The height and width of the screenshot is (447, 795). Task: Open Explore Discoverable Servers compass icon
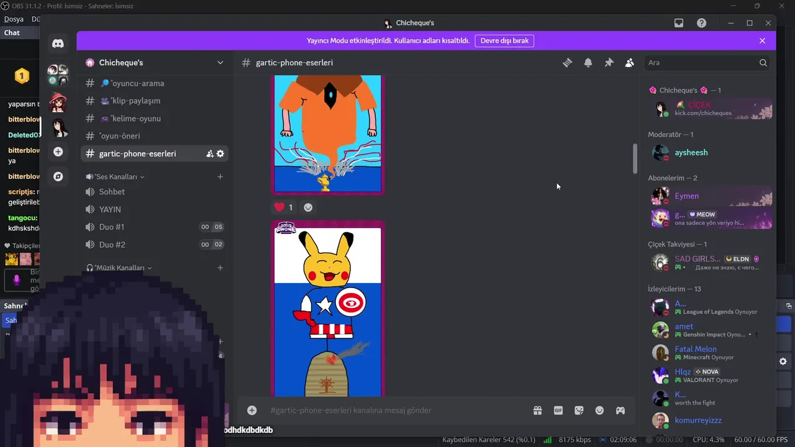(58, 176)
